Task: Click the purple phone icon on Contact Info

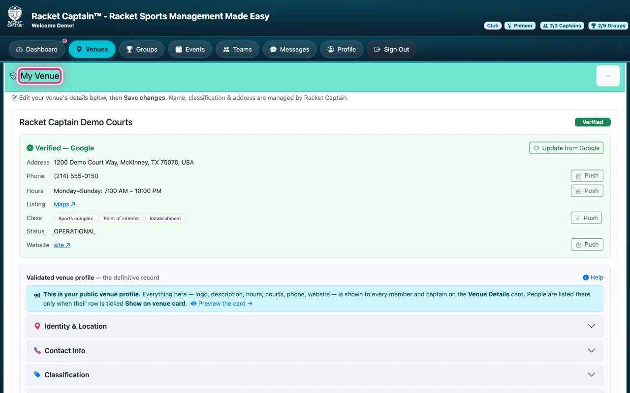Action: 37,351
